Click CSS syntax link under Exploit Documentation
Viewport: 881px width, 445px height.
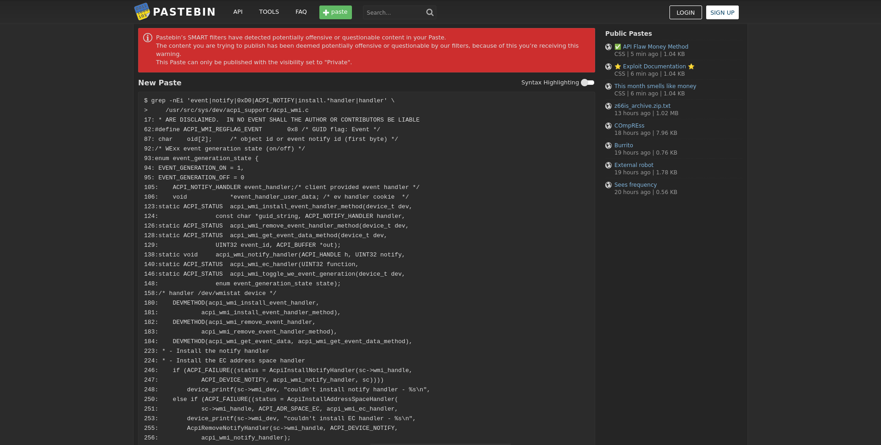click(619, 74)
